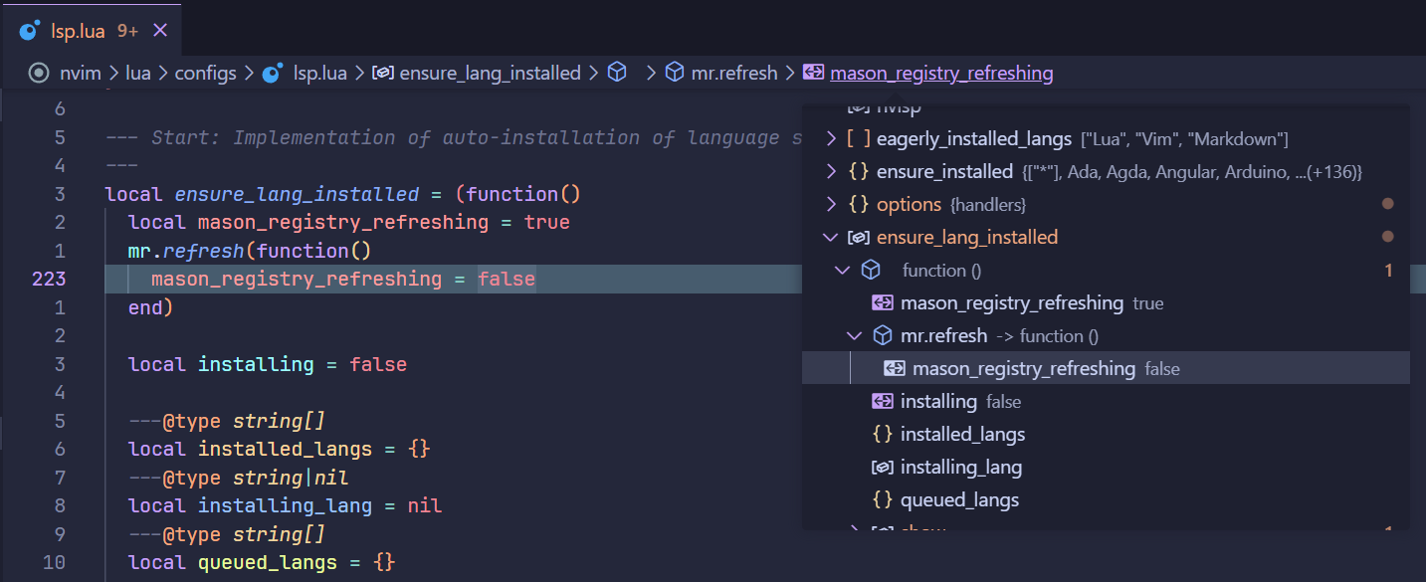
Task: Click the method icon beside ensure_lang_installed
Action: (x=857, y=237)
